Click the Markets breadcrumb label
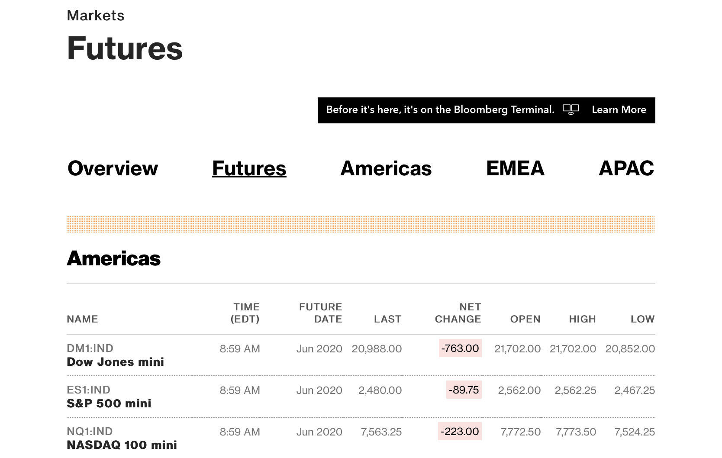 pos(96,16)
